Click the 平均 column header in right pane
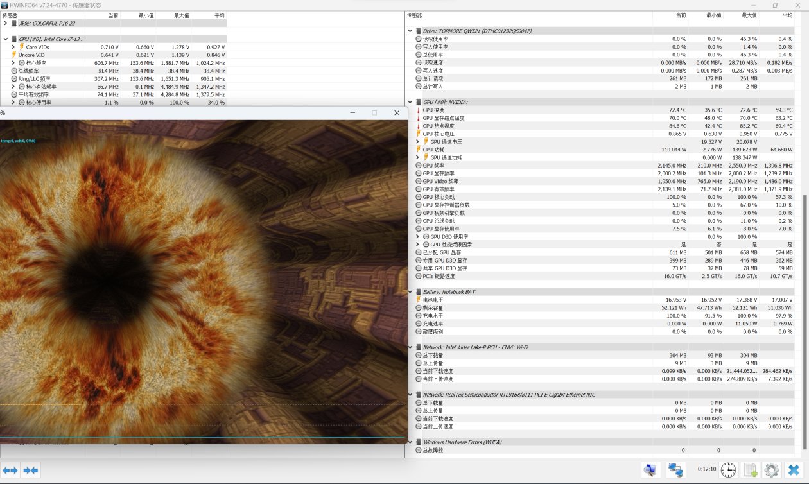The width and height of the screenshot is (809, 484). (x=777, y=15)
